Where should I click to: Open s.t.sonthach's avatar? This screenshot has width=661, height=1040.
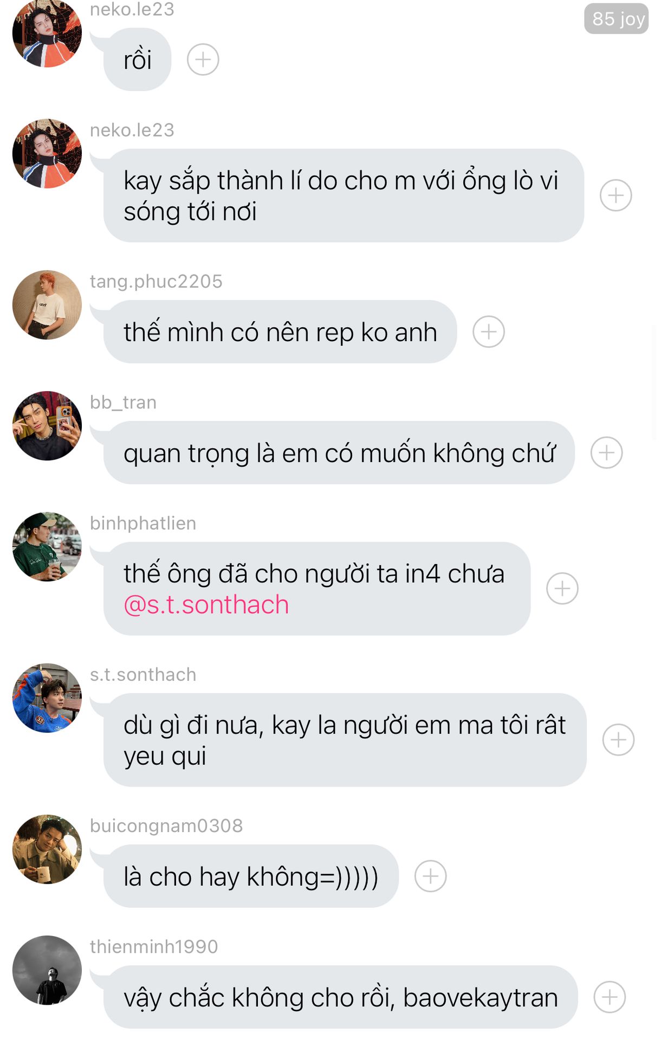pos(47,698)
